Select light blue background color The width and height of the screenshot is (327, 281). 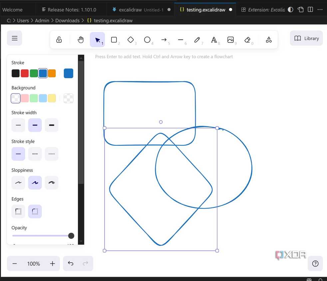43,98
